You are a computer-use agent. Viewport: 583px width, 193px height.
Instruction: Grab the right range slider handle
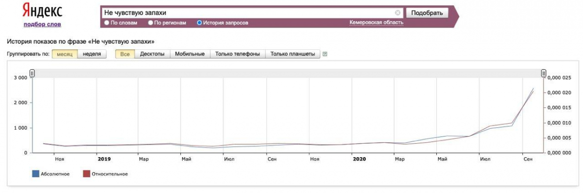click(x=544, y=73)
